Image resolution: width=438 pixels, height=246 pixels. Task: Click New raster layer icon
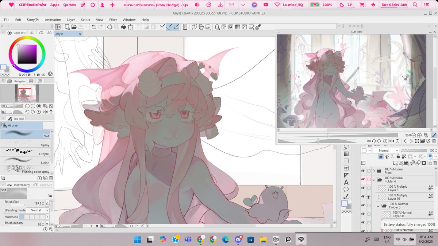point(395,163)
